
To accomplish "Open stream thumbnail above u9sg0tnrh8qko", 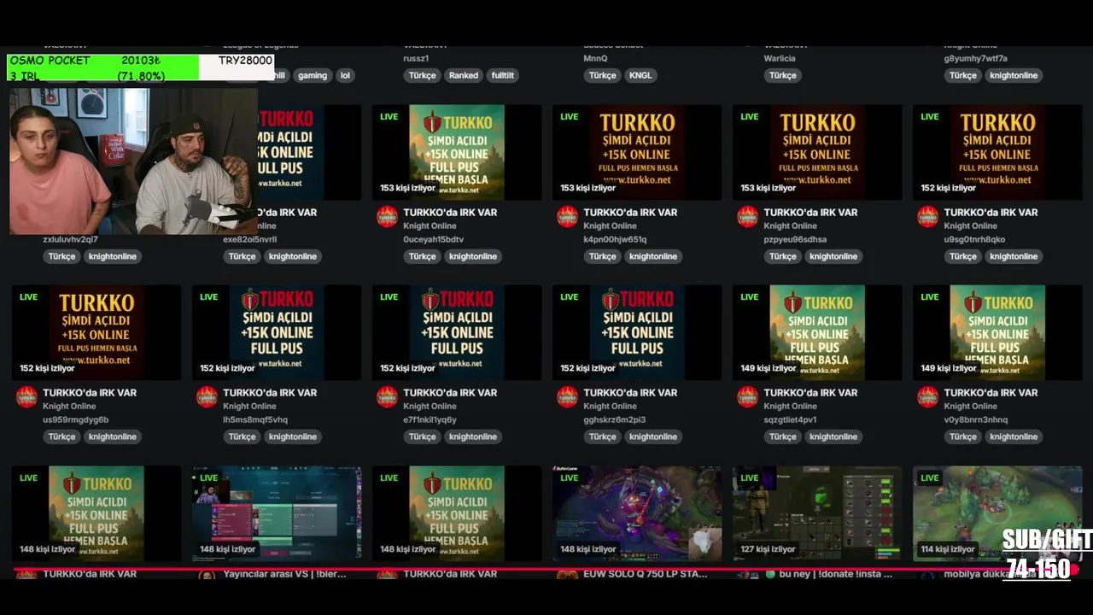I will [x=997, y=152].
